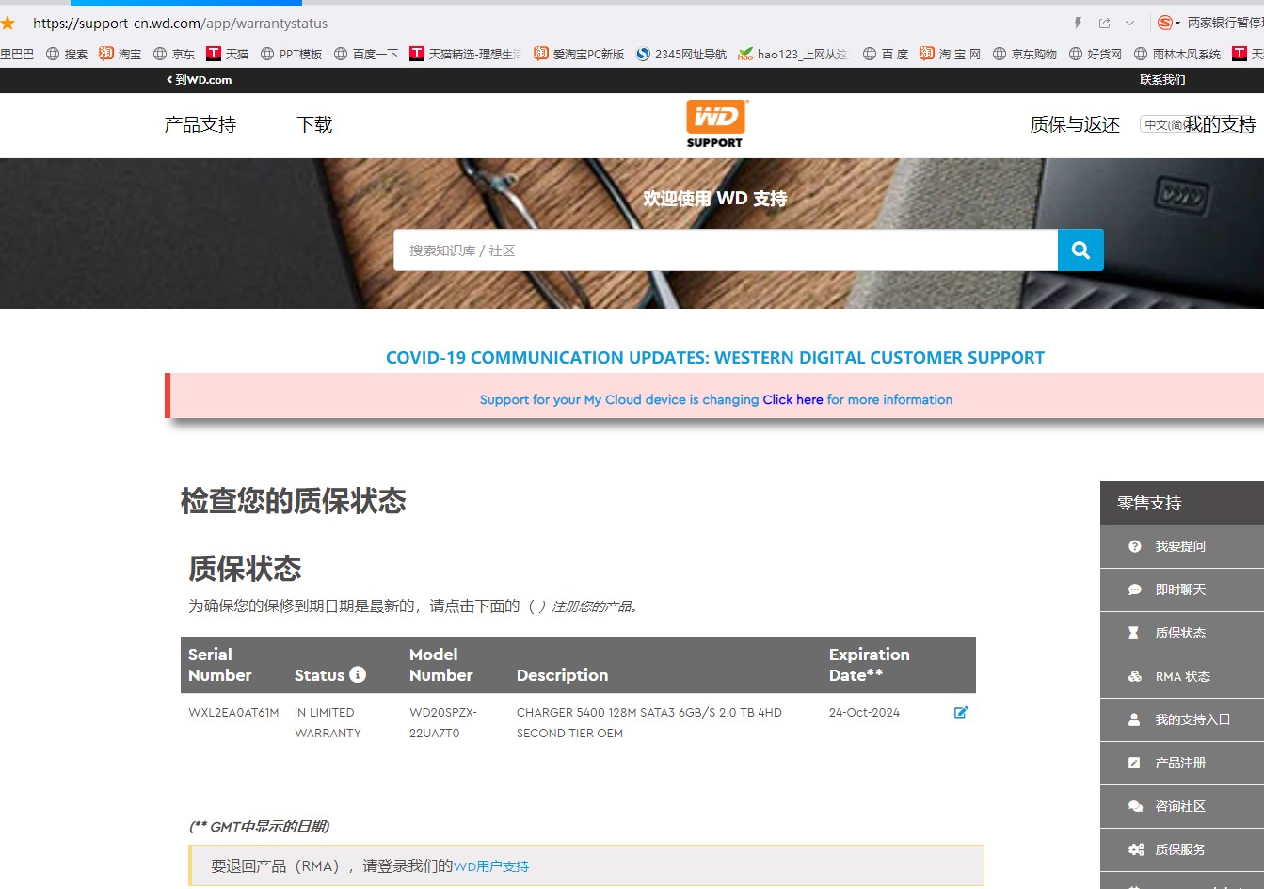The height and width of the screenshot is (889, 1264).
Task: Click the info icon beside Status header
Action: (x=358, y=674)
